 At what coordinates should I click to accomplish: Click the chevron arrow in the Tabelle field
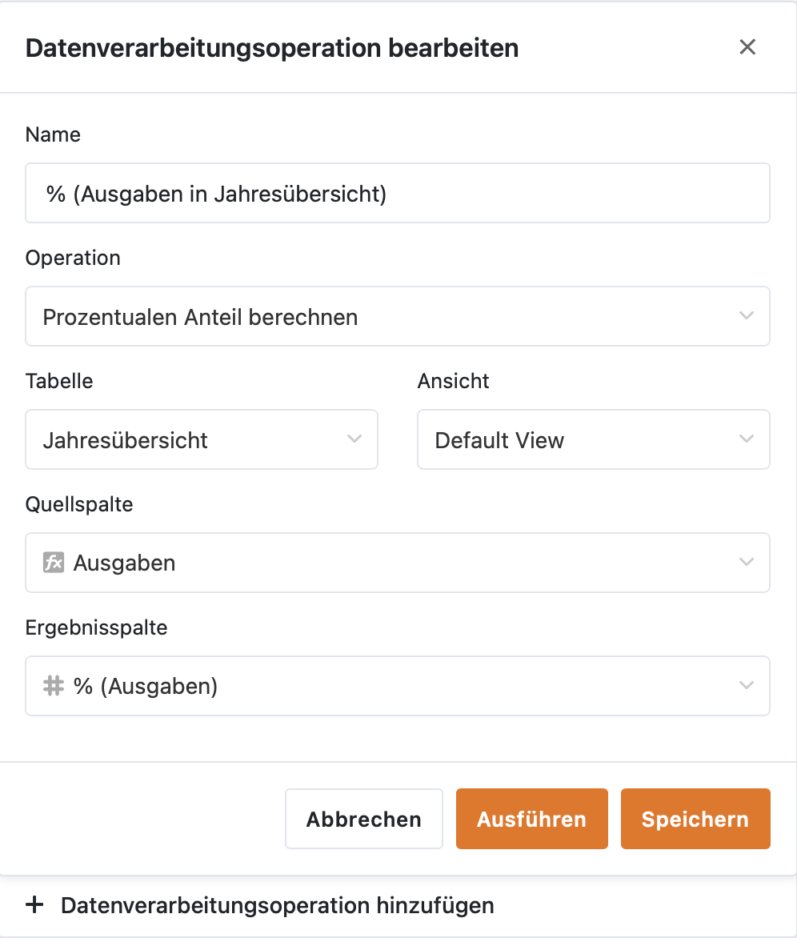(354, 439)
